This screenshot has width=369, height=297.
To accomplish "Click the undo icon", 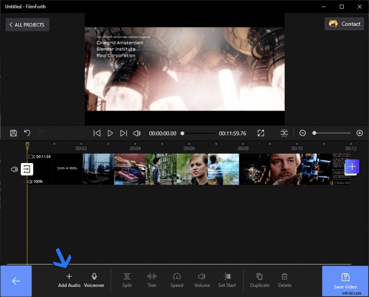I will click(x=27, y=133).
